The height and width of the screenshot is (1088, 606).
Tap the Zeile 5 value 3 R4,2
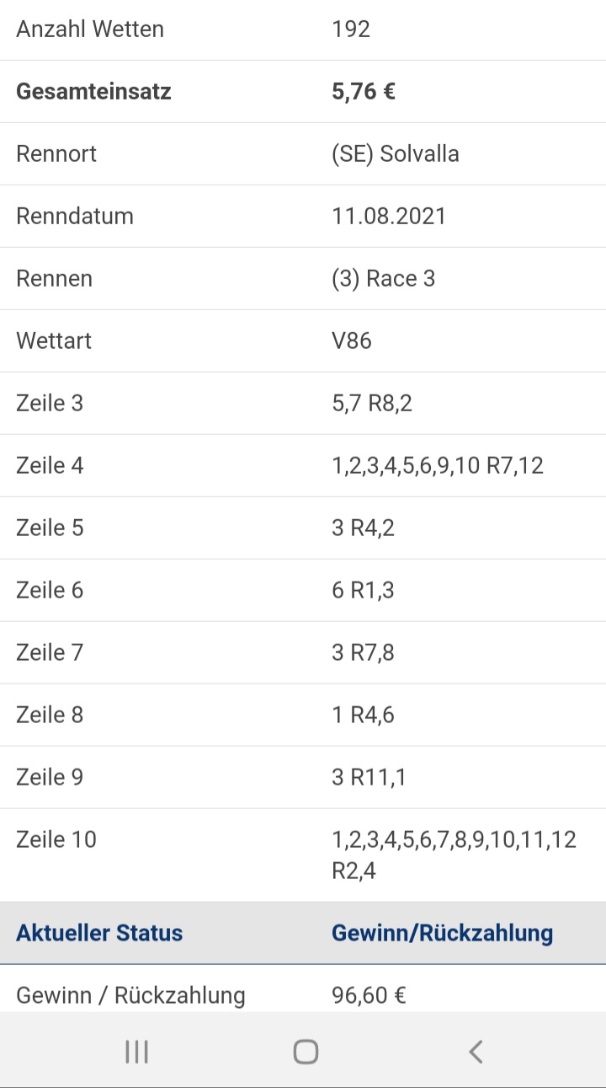(364, 528)
